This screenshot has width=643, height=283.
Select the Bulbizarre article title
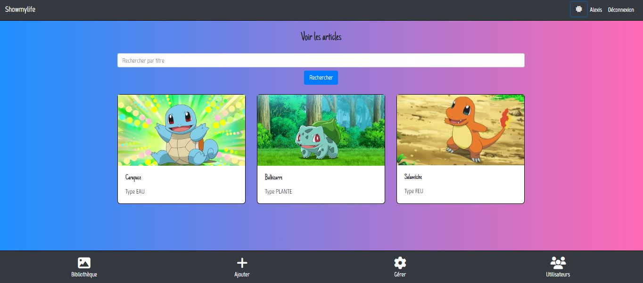pyautogui.click(x=273, y=178)
